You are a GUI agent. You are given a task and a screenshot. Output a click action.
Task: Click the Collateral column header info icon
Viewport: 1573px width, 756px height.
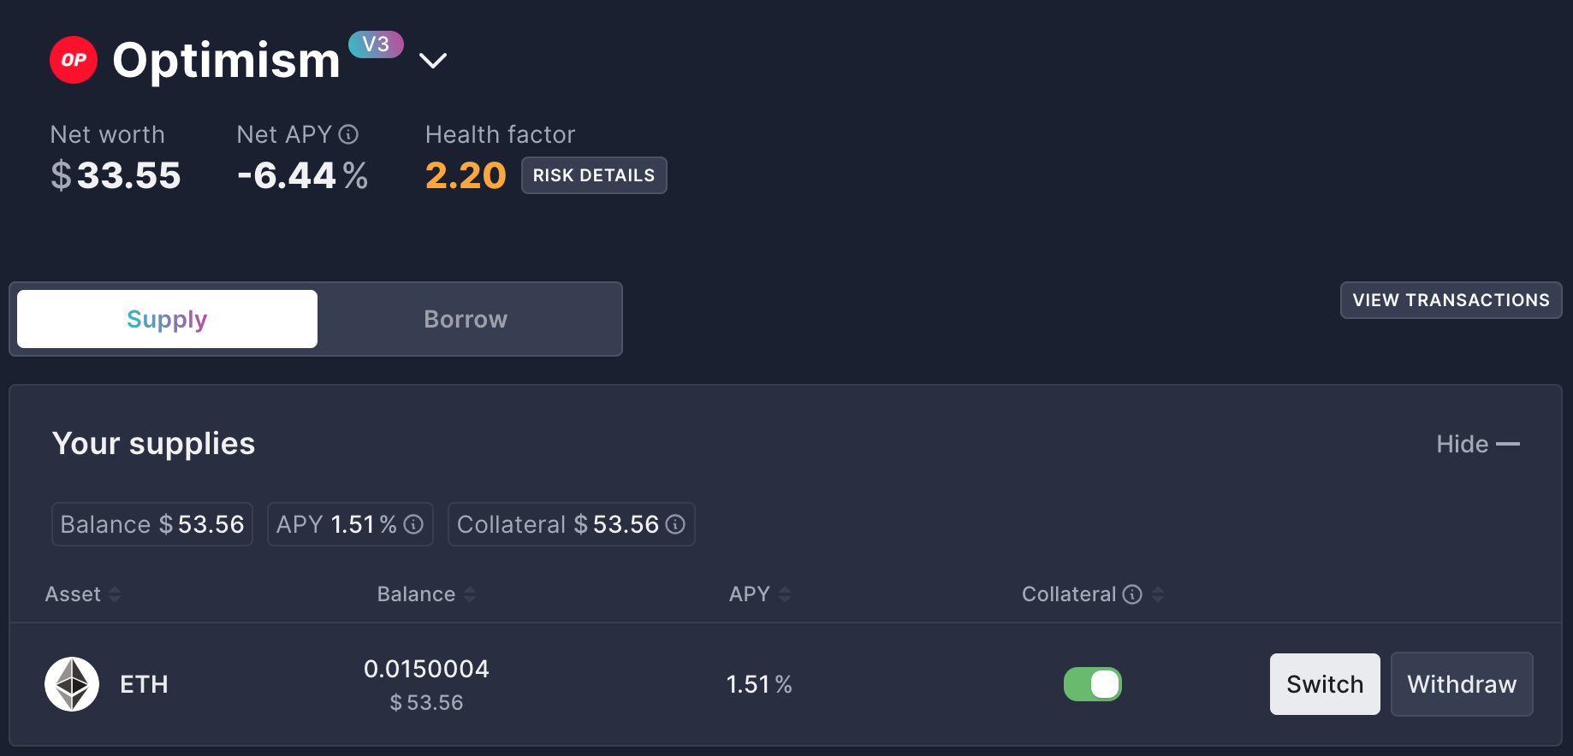(x=1132, y=594)
